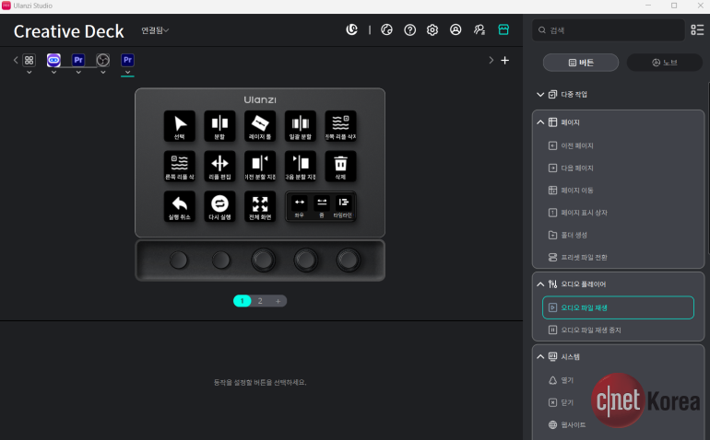Click the 검색 search field
Viewport: 710px width, 440px height.
tap(609, 30)
